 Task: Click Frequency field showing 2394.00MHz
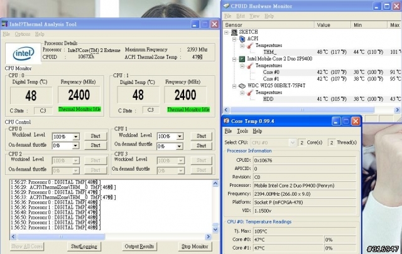coord(305,194)
